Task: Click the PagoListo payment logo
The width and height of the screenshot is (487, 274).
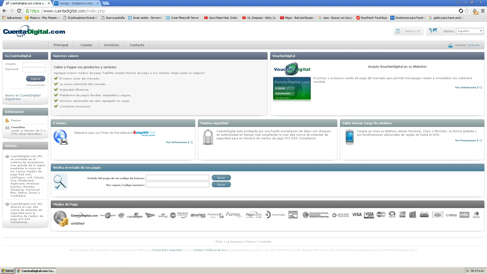Action: 254,215
